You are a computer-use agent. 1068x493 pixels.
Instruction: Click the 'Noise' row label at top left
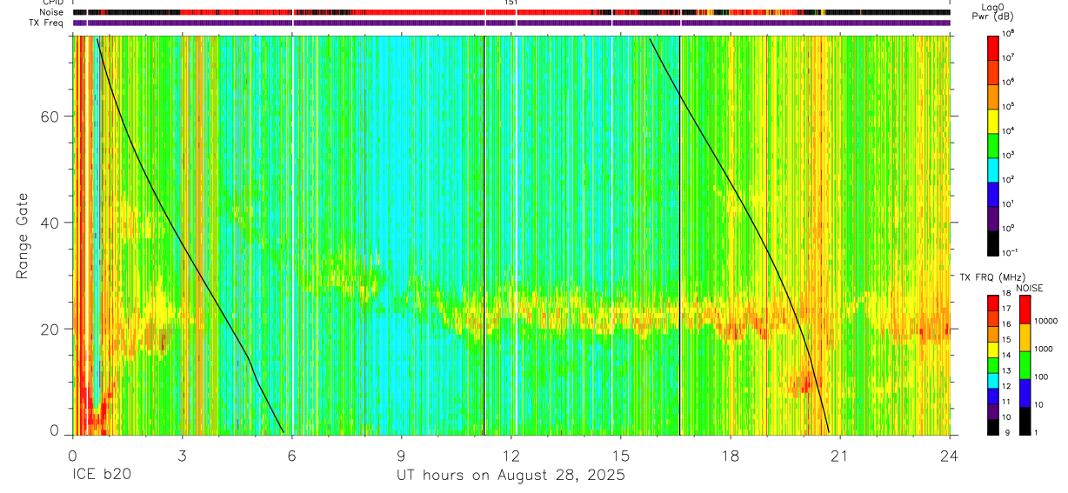tap(50, 13)
